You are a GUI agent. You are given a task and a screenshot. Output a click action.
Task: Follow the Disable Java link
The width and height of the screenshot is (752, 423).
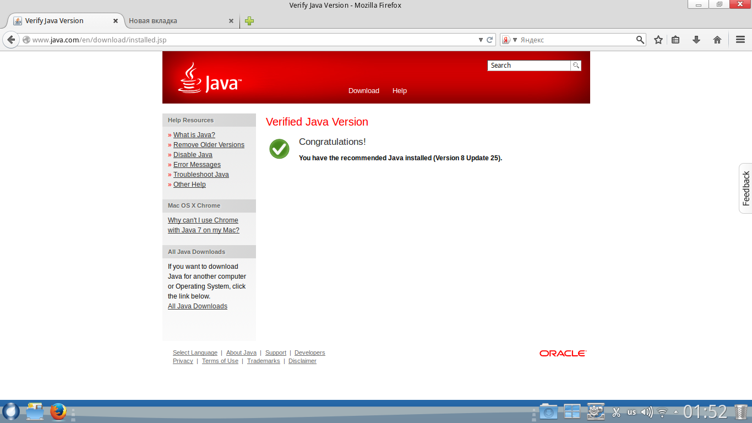(193, 155)
